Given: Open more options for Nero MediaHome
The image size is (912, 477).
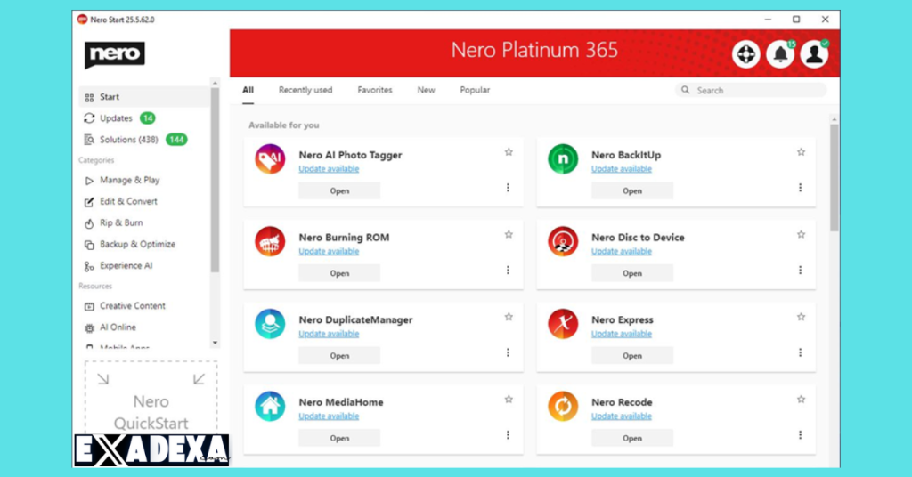Looking at the screenshot, I should coord(508,435).
